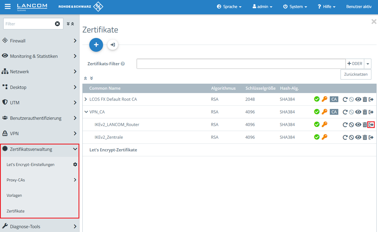Collapse the VPN_CA certificate tree
Screen dimensions: 378x232
(x=86, y=112)
